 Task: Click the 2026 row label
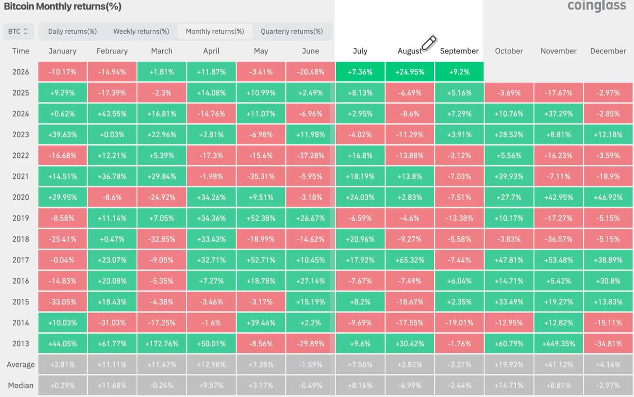point(21,72)
